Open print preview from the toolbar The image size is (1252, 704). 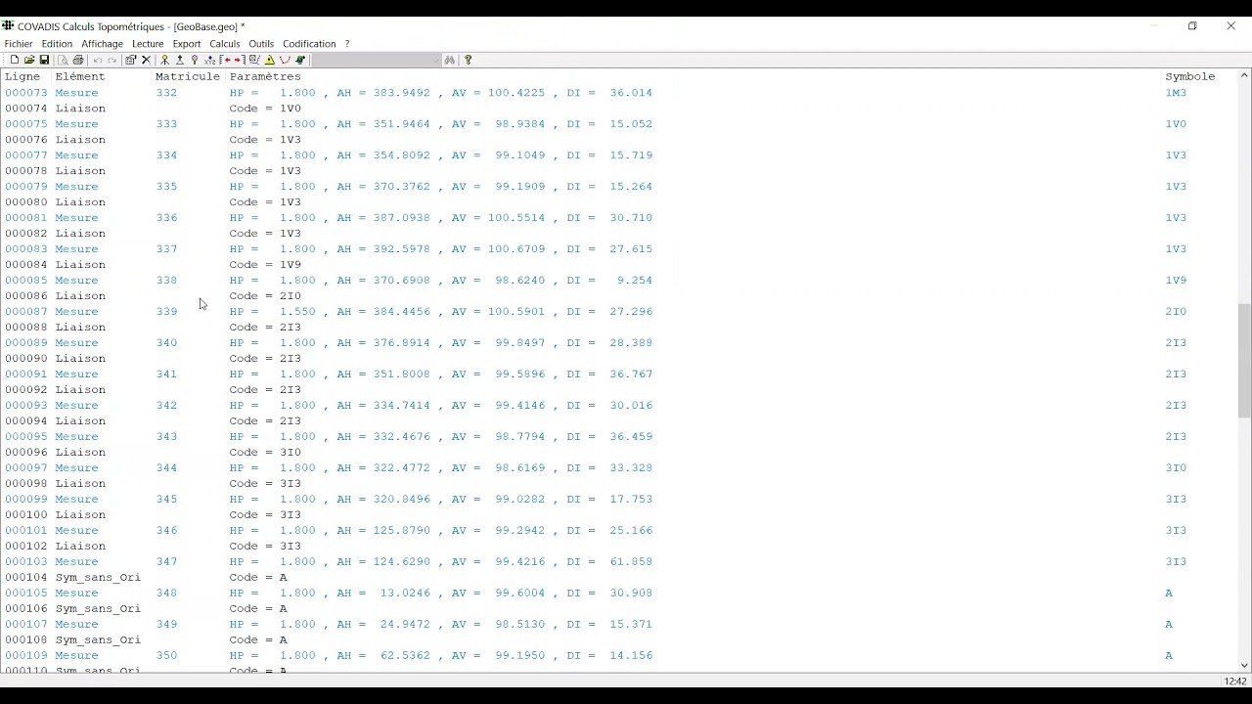click(63, 60)
